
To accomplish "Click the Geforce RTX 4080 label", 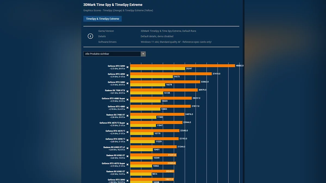I will tap(116, 107).
